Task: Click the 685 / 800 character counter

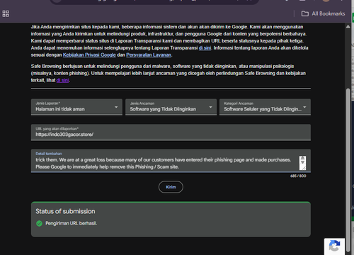Action: click(298, 176)
